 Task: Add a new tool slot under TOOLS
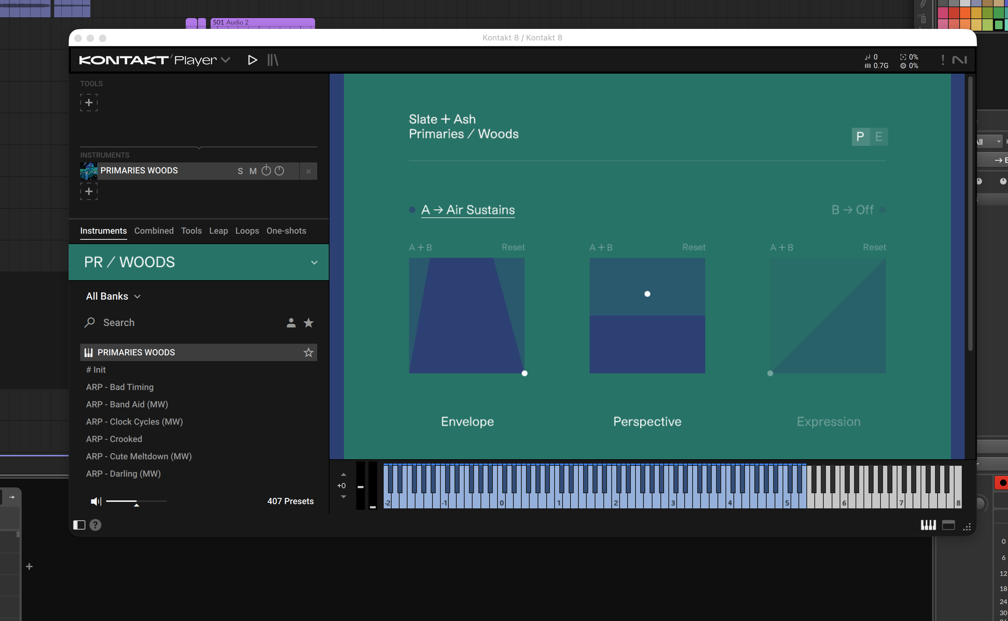[x=89, y=102]
